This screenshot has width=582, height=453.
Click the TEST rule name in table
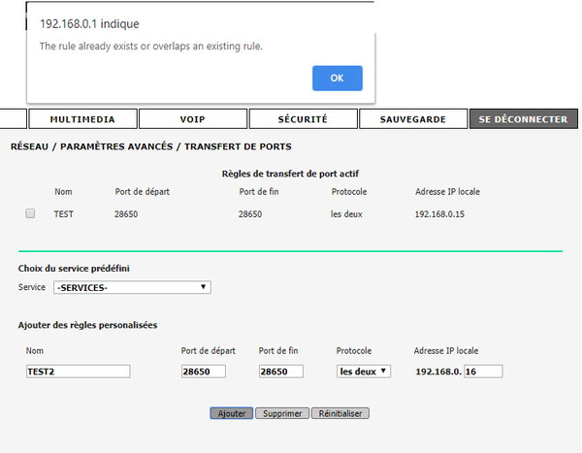click(64, 213)
